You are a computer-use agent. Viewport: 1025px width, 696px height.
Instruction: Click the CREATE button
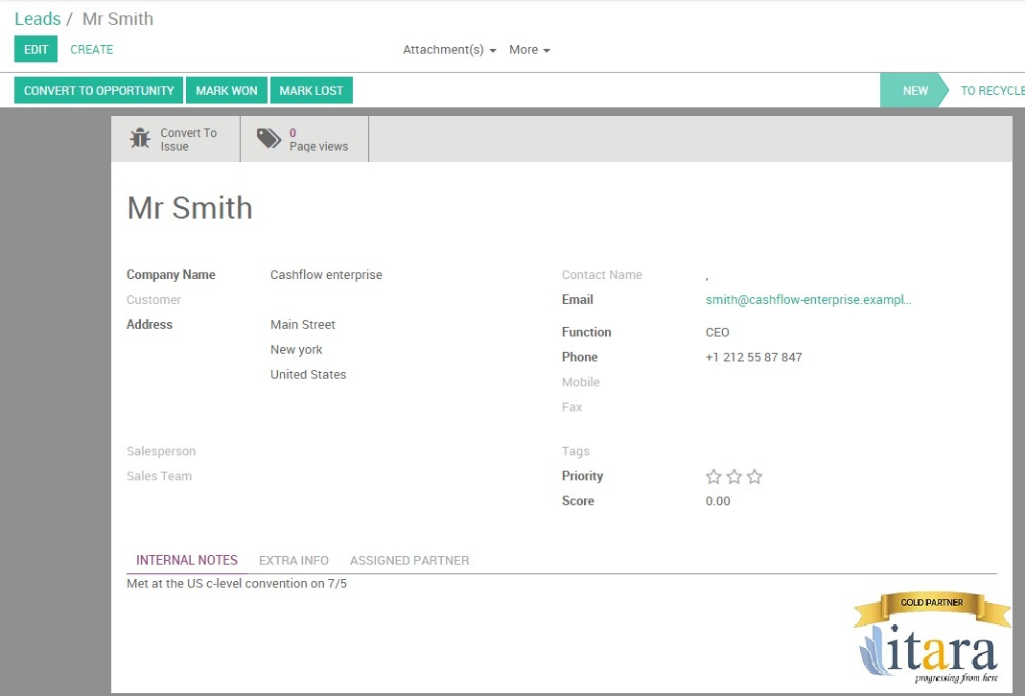click(x=91, y=50)
